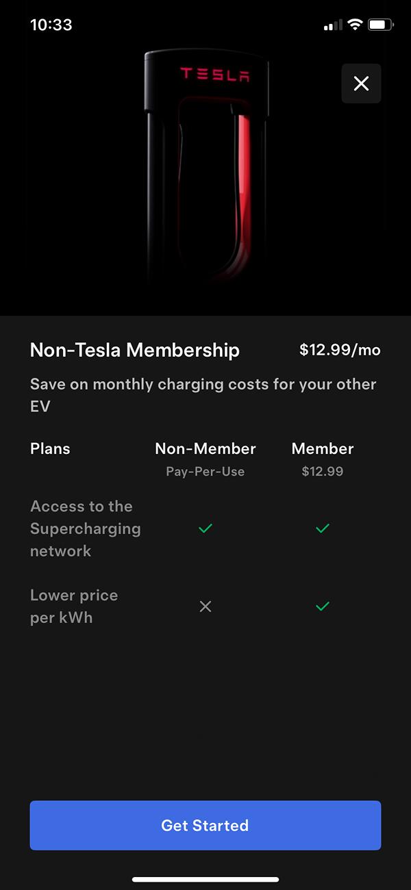
Task: Tap the gray X under Non-Member lower price
Action: pyautogui.click(x=206, y=607)
